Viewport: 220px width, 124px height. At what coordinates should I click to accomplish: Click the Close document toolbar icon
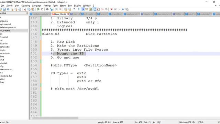coord(12,9)
